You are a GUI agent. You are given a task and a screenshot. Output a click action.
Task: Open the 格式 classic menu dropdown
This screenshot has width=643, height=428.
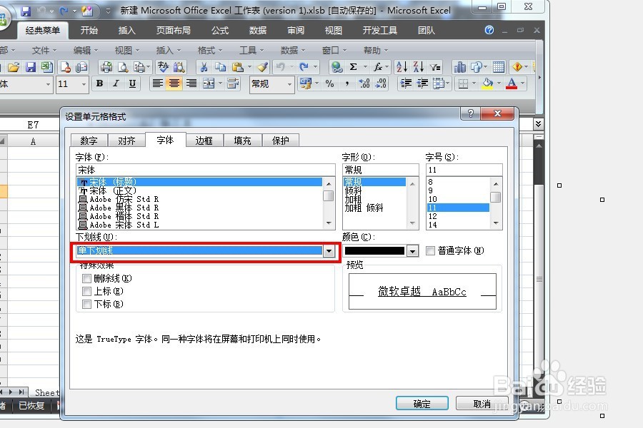pos(210,51)
